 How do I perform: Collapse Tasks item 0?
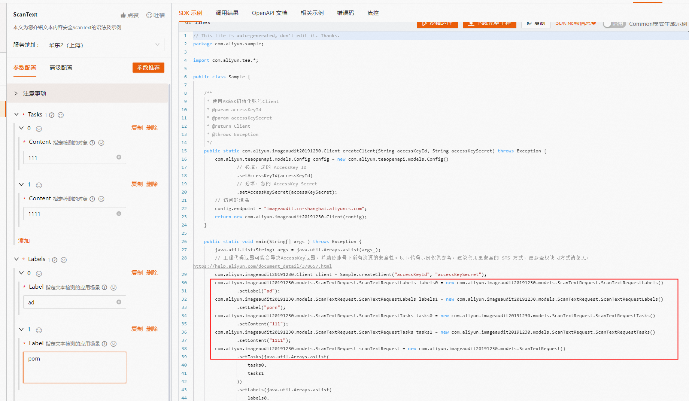point(21,128)
